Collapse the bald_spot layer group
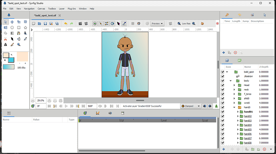The image size is (276, 154). pos(227,72)
